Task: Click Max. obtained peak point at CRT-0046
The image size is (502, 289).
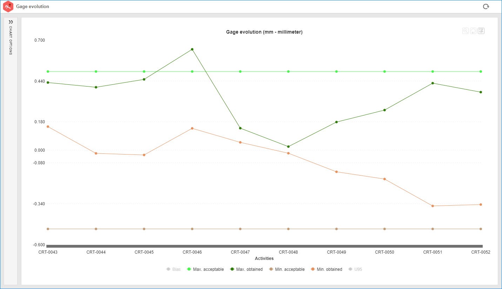Action: point(192,49)
